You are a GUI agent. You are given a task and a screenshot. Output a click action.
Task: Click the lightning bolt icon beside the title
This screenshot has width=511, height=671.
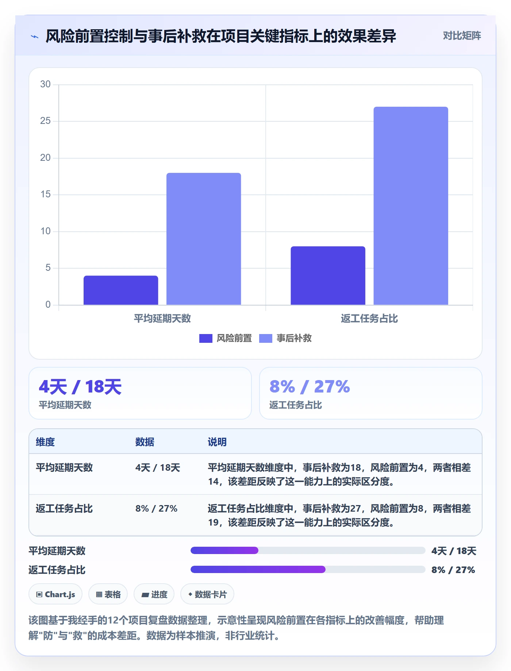point(35,37)
